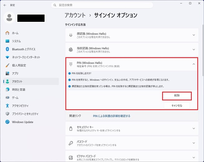Open ネットワークとインターネット page

click(x=31, y=57)
